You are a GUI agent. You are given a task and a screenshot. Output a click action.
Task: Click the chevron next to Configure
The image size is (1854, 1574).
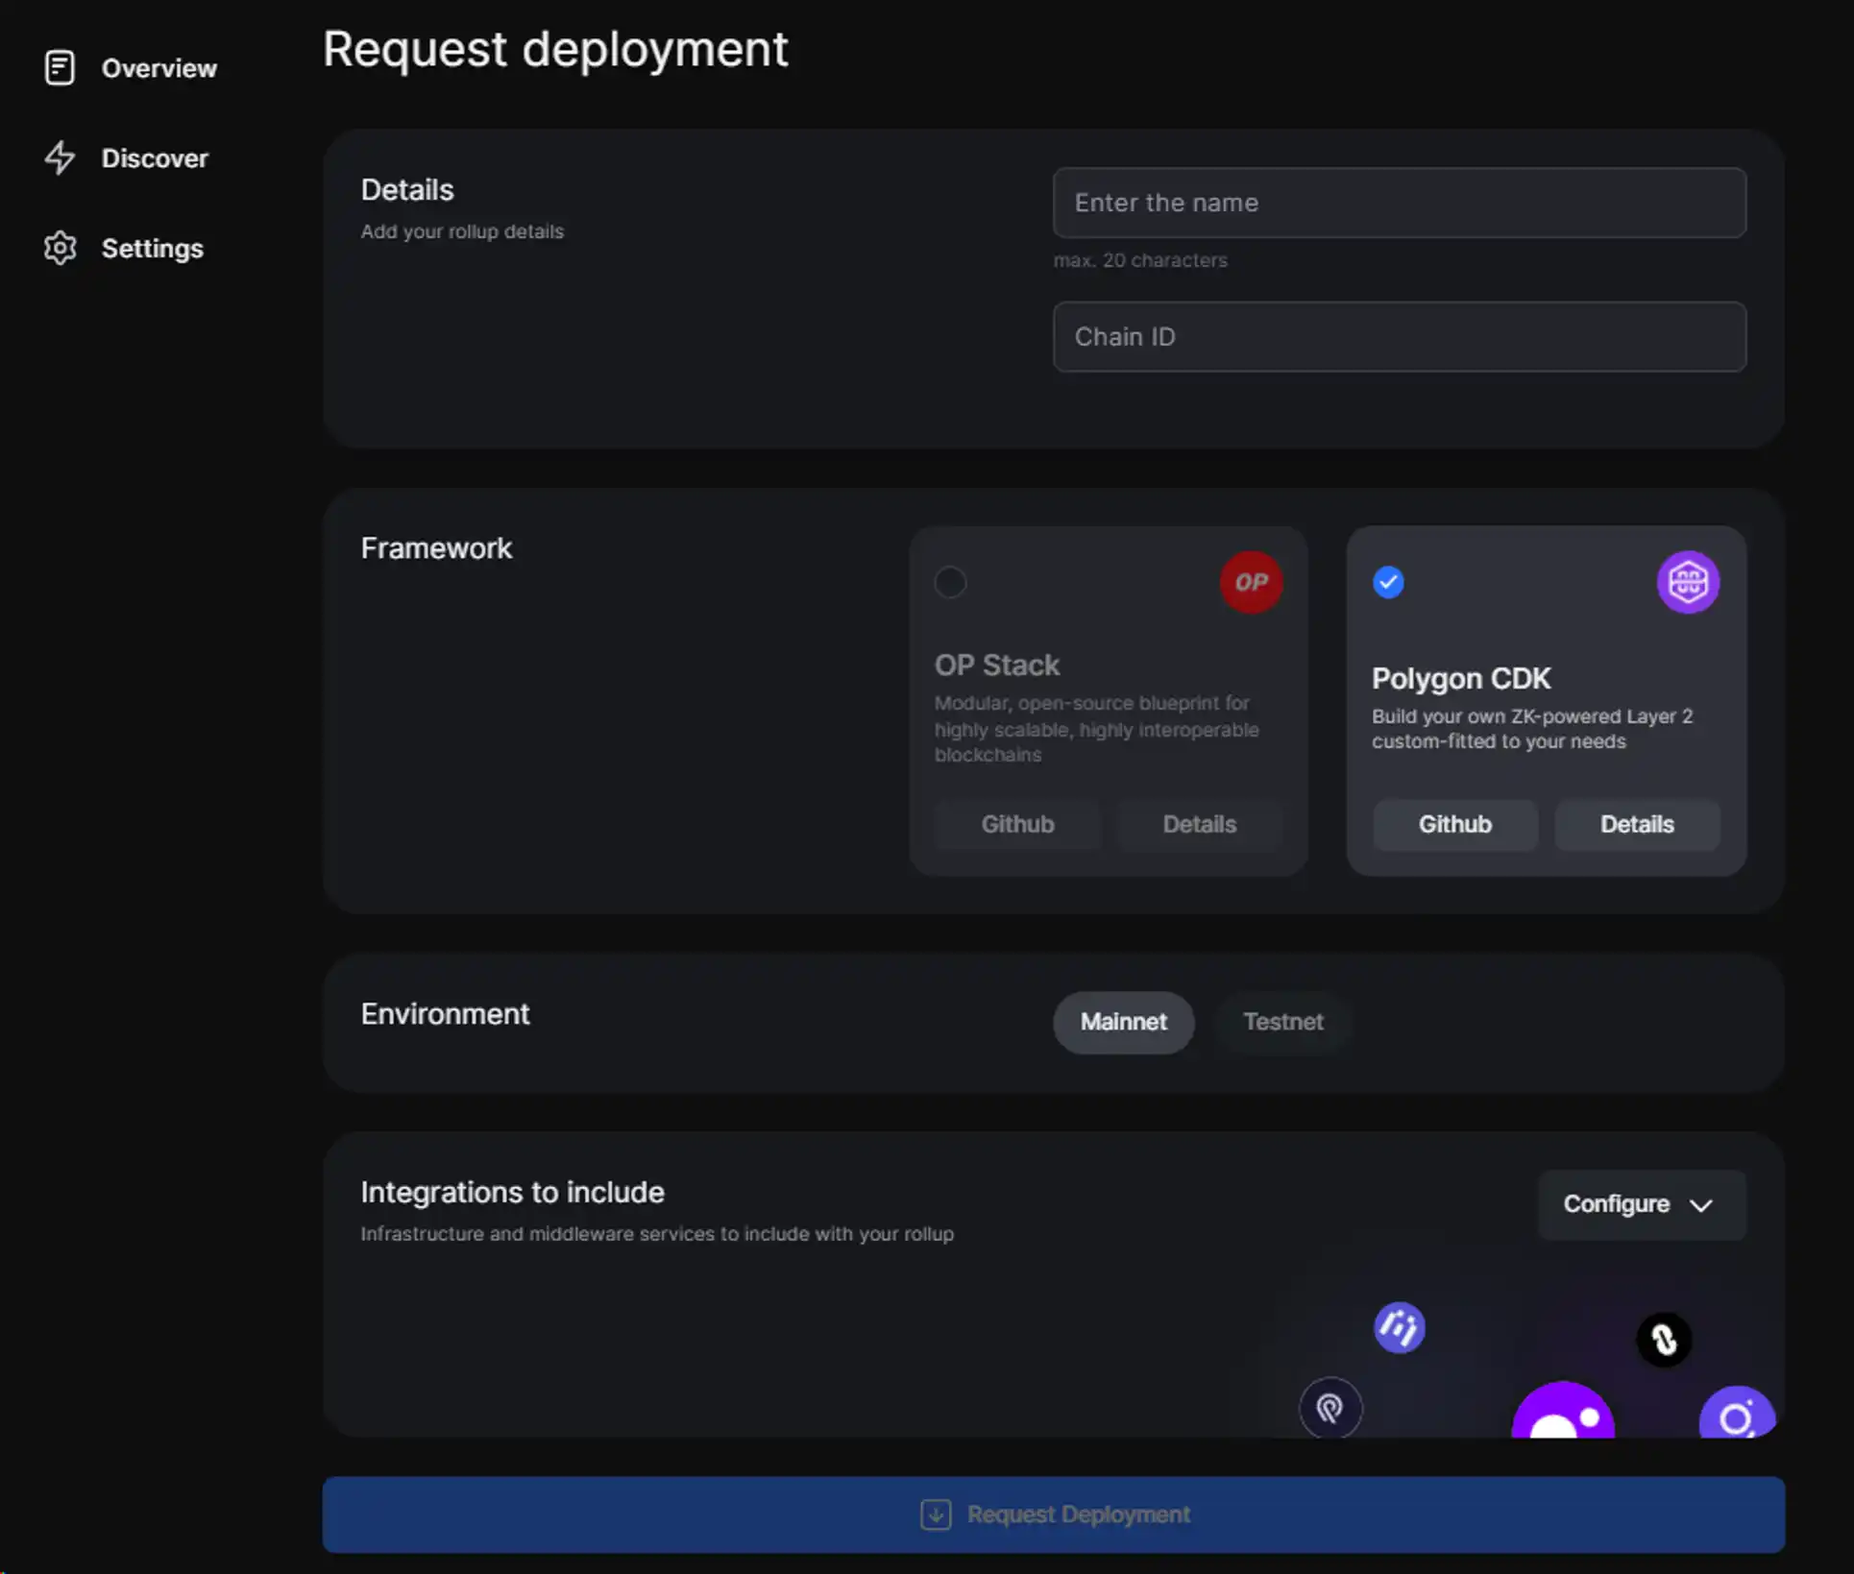click(x=1701, y=1205)
